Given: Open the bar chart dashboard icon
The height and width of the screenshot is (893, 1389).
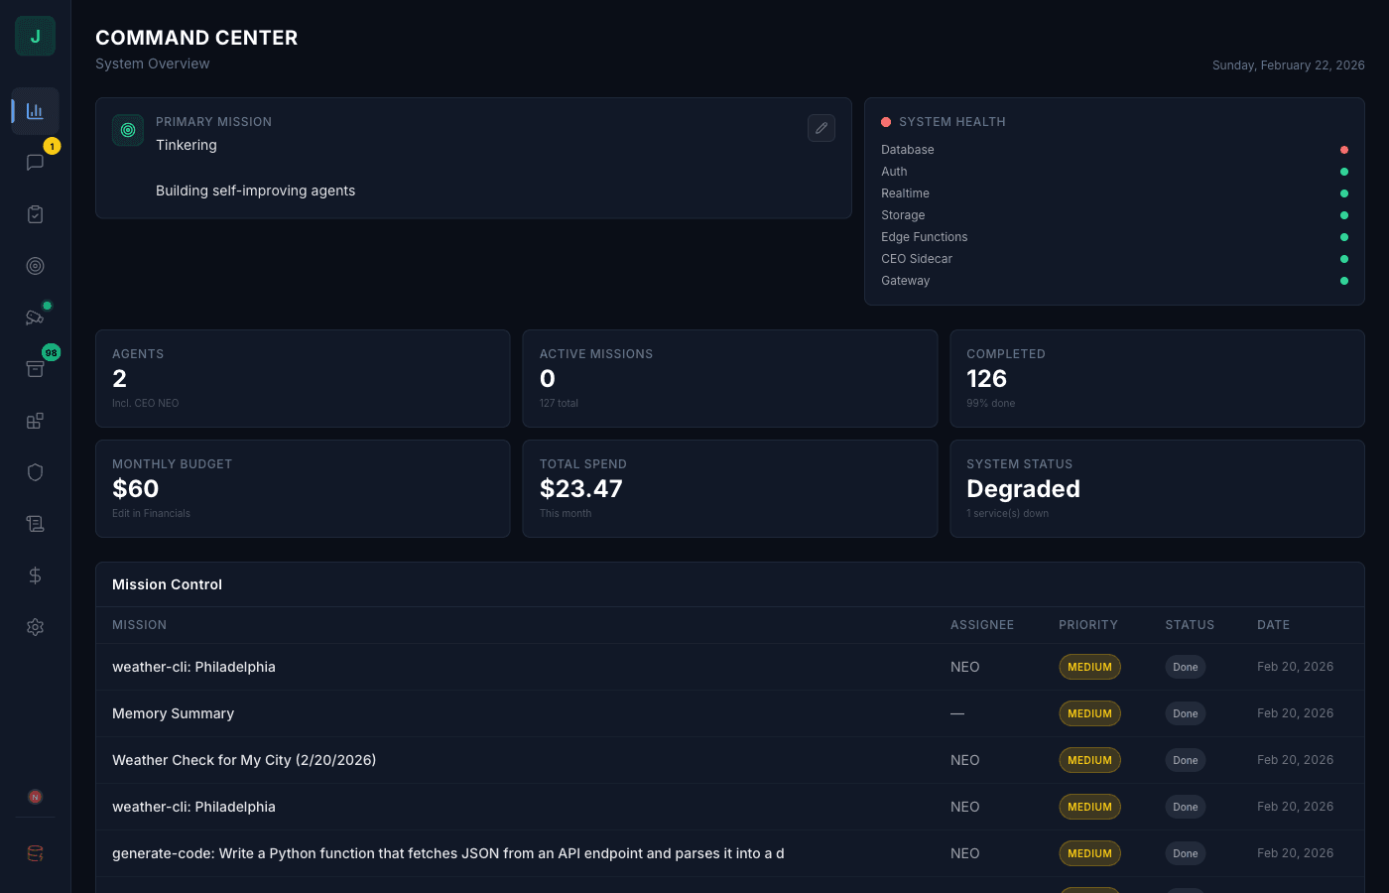Looking at the screenshot, I should [x=35, y=111].
